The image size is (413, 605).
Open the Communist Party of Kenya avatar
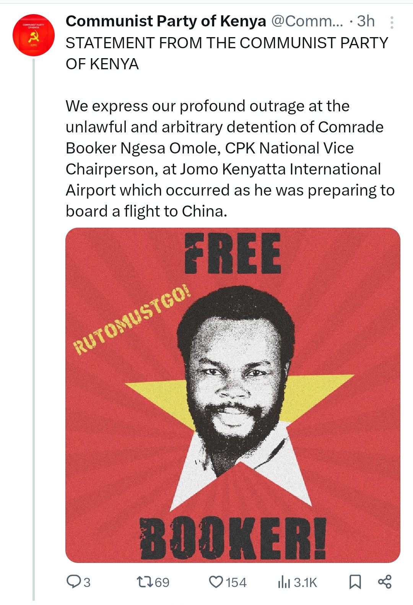pyautogui.click(x=34, y=35)
